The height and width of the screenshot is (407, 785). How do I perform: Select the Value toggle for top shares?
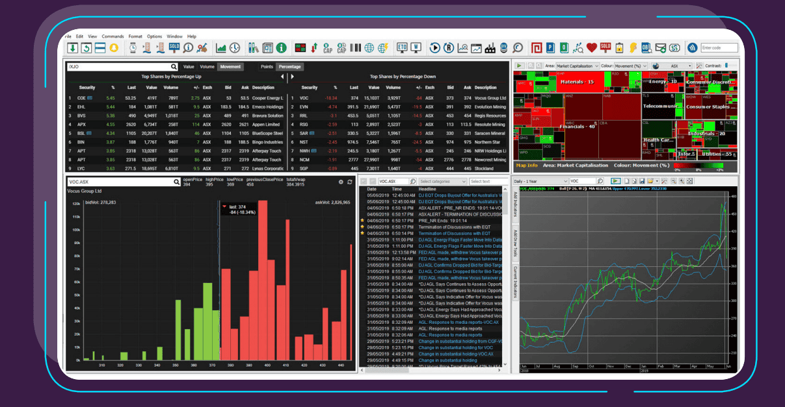coord(189,66)
